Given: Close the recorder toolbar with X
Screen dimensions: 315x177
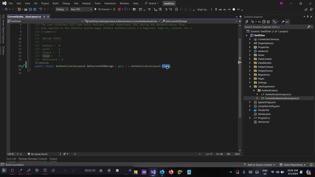Looking at the screenshot, I should (130, 171).
